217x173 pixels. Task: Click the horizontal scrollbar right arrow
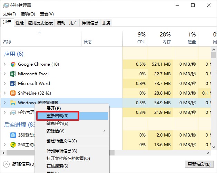208,153
